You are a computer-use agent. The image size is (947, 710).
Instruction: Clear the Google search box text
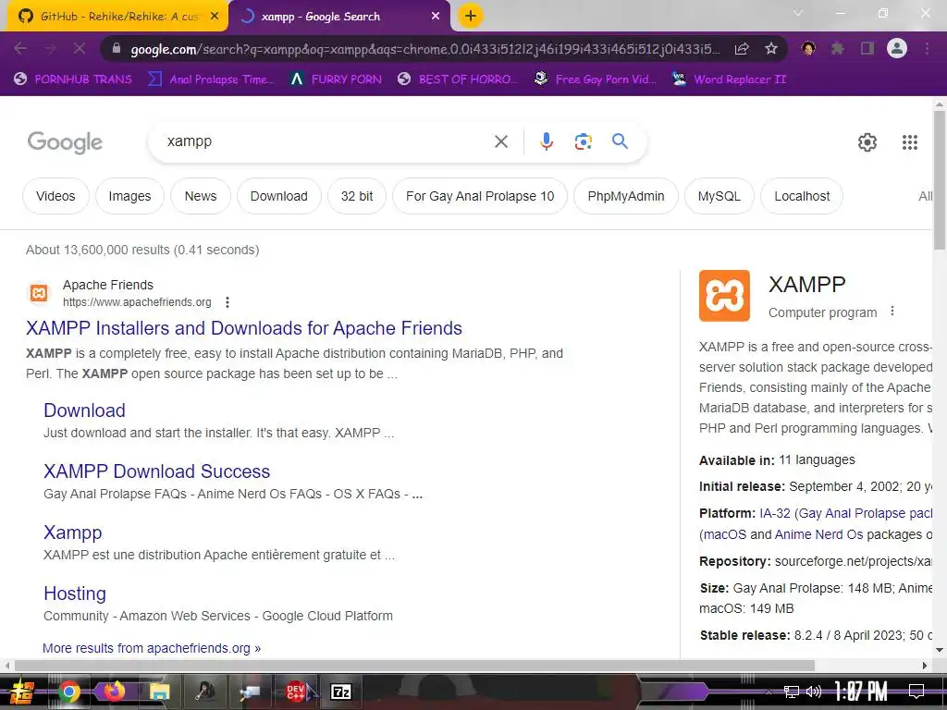(x=501, y=141)
